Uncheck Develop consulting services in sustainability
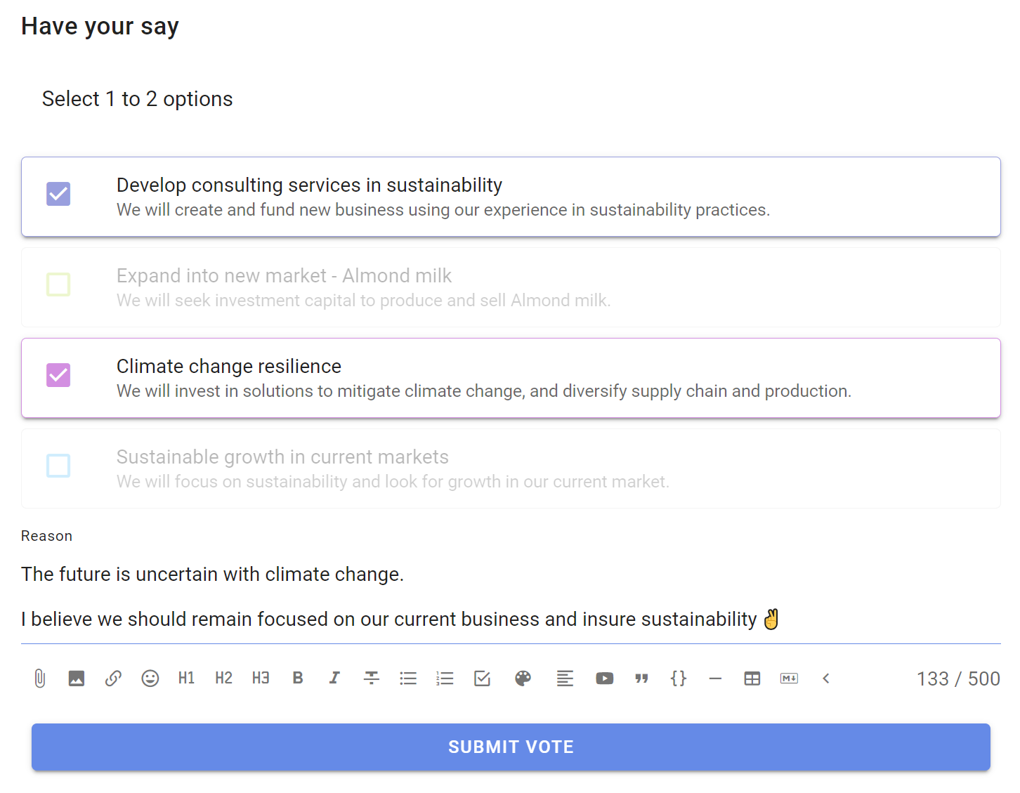The width and height of the screenshot is (1020, 793). click(x=58, y=194)
